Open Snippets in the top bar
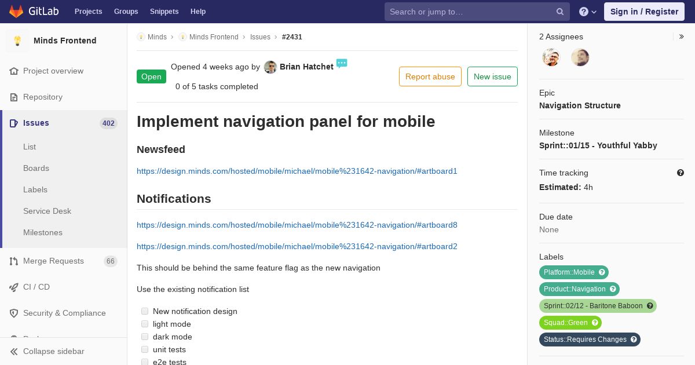 [164, 12]
